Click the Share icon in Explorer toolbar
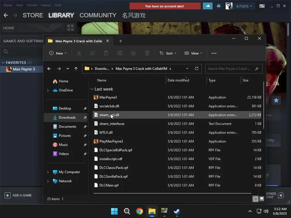 (134, 53)
